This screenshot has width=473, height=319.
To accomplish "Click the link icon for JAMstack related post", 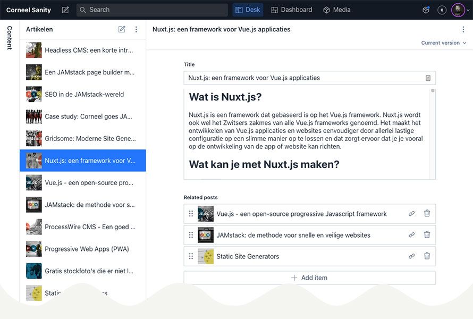I will tap(411, 235).
